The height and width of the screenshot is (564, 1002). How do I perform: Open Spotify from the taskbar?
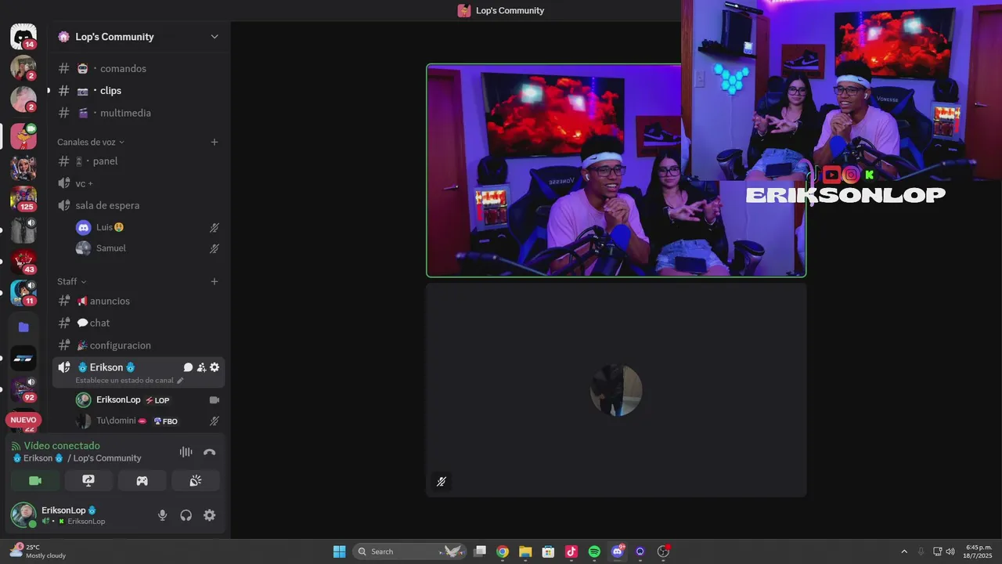click(594, 551)
